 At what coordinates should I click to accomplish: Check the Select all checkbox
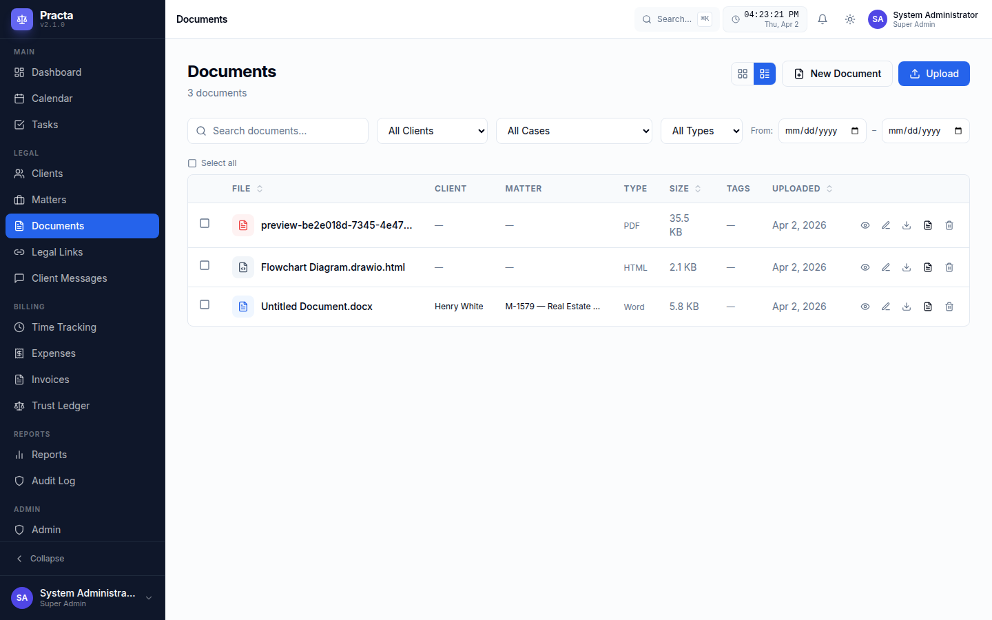(192, 163)
